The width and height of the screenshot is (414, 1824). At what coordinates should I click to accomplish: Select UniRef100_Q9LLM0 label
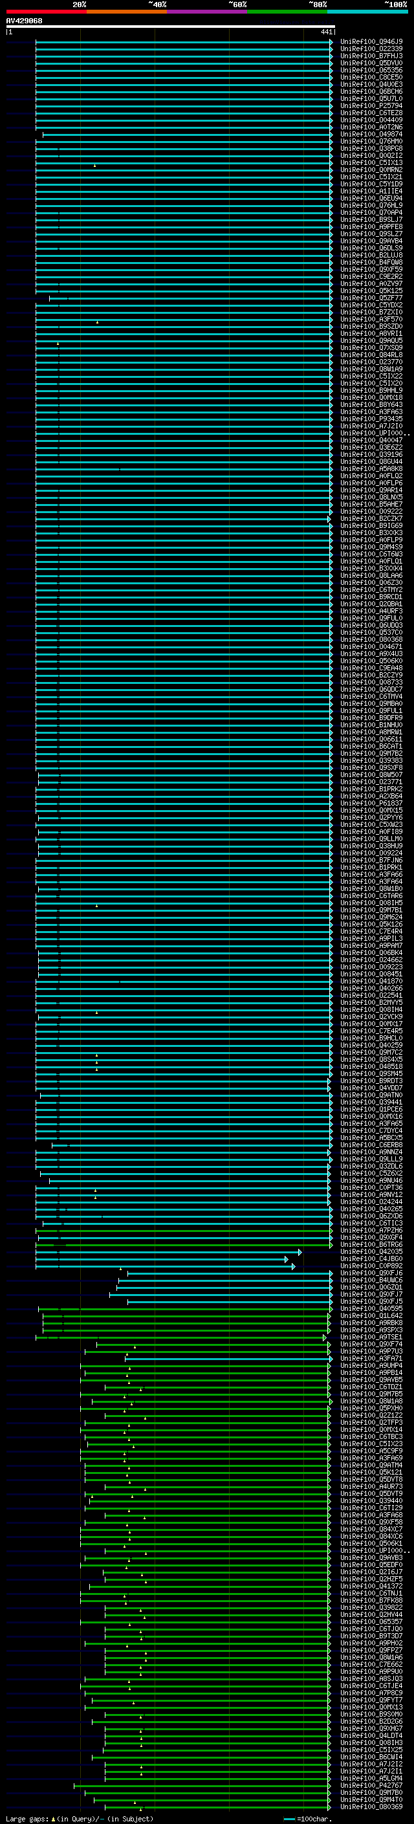point(371,839)
